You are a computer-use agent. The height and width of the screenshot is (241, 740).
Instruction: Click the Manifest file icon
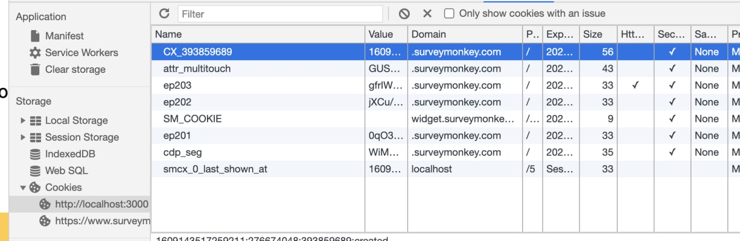(36, 36)
